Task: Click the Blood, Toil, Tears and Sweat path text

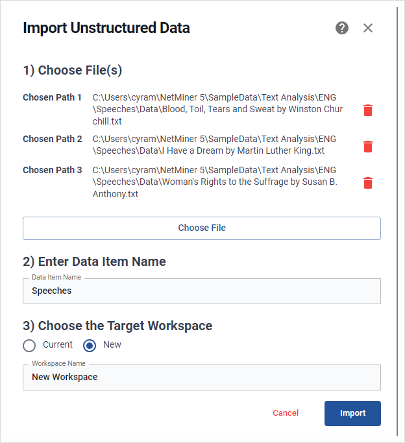Action: coord(217,110)
